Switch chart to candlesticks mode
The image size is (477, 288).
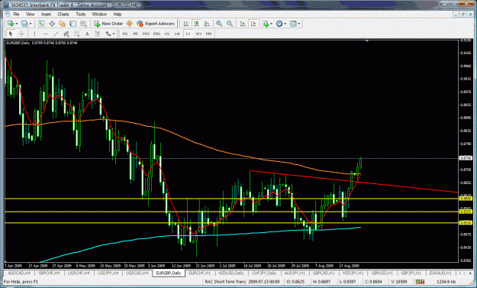point(196,24)
